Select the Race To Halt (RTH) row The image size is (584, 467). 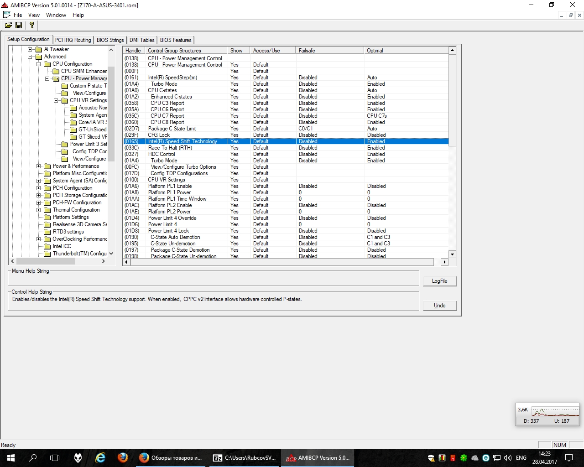pos(286,148)
